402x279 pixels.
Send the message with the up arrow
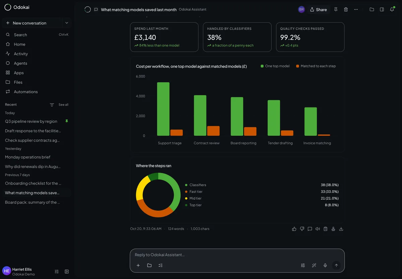click(336, 265)
